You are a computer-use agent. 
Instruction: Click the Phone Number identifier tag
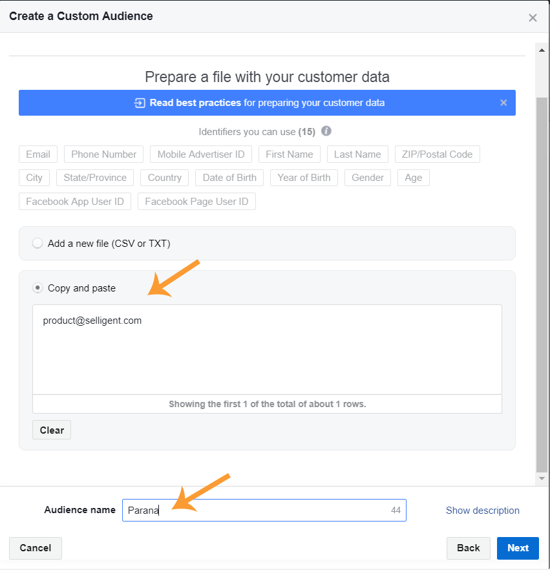pyautogui.click(x=103, y=154)
